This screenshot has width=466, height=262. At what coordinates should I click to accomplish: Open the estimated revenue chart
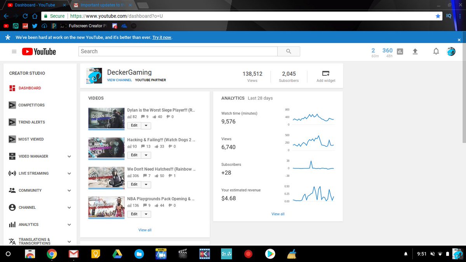313,194
